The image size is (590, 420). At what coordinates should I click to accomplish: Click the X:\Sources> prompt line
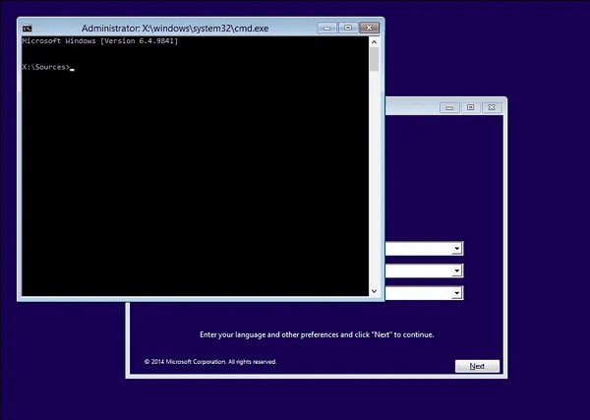coord(45,67)
